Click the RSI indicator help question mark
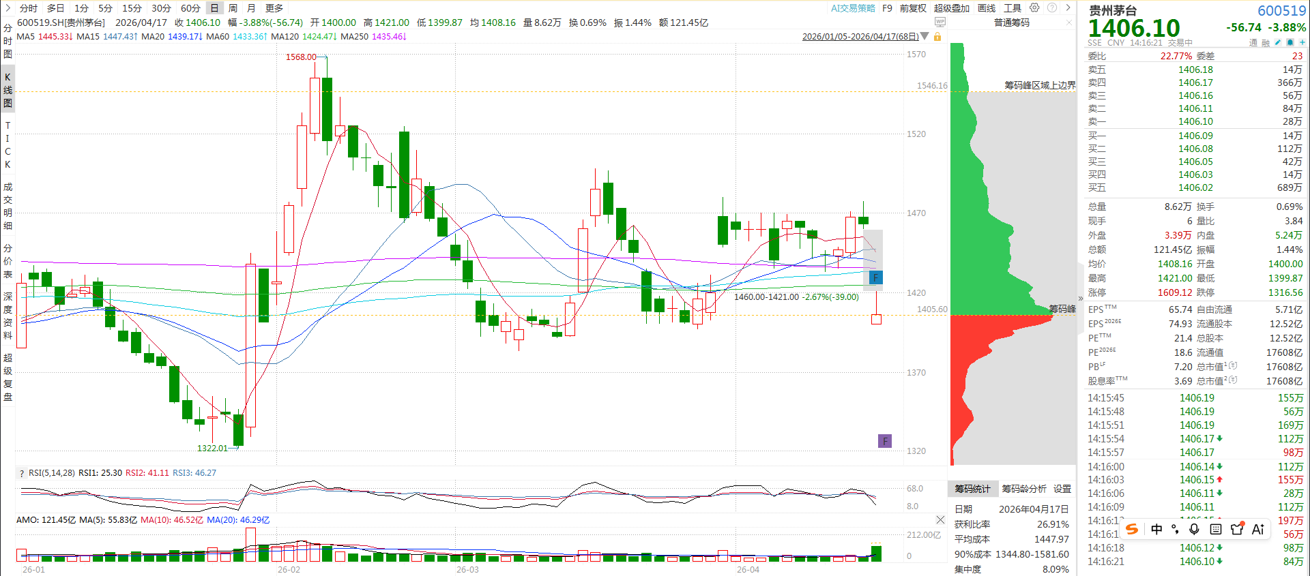The height and width of the screenshot is (576, 1310). point(22,473)
